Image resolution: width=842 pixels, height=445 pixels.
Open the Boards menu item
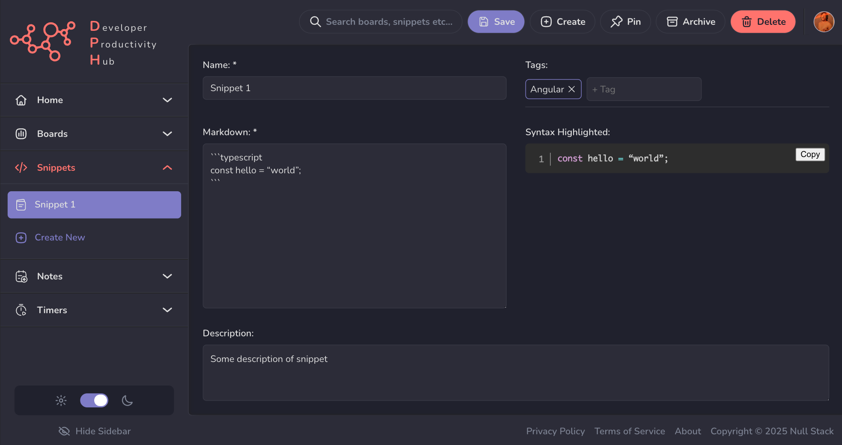coord(94,133)
